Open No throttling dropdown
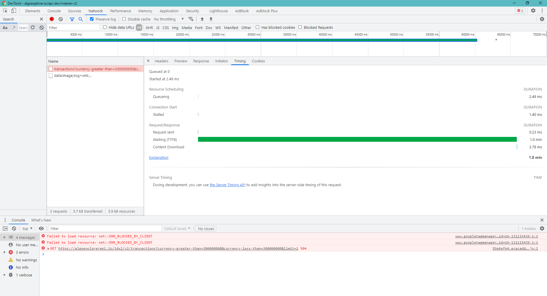This screenshot has width=547, height=296. tap(169, 19)
